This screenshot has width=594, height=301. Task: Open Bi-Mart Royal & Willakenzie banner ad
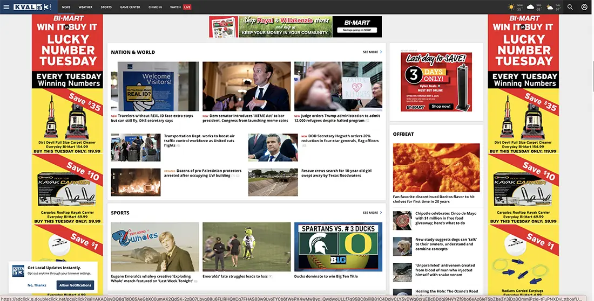295,26
